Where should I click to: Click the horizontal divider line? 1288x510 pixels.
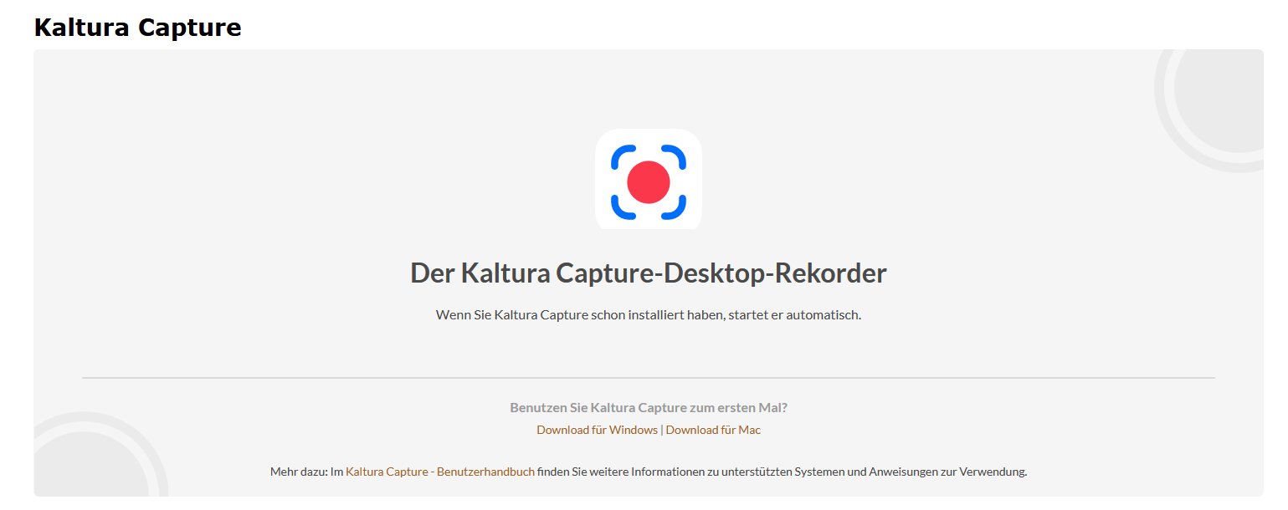648,378
